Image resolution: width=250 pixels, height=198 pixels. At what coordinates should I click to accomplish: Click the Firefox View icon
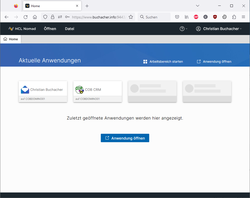click(16, 6)
